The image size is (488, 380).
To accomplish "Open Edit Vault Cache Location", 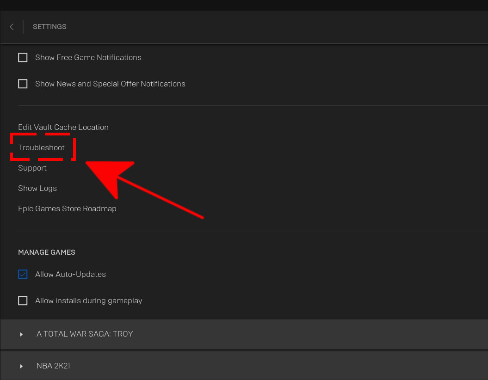I will [x=63, y=127].
